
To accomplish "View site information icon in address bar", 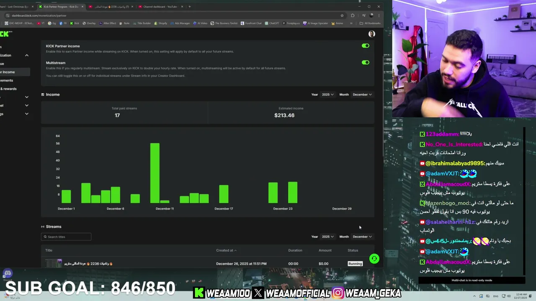I will (7, 15).
